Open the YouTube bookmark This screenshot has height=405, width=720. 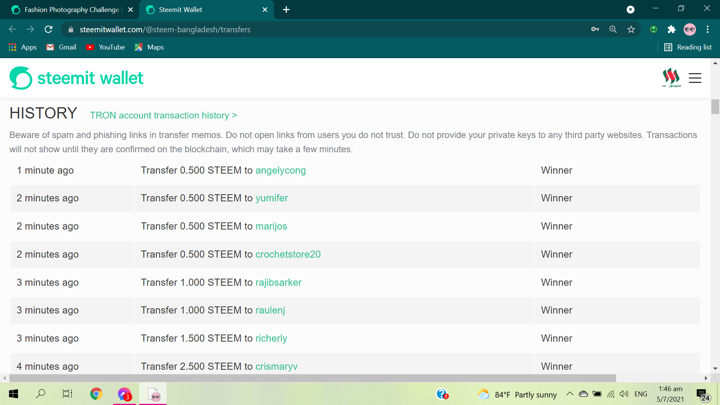(105, 47)
